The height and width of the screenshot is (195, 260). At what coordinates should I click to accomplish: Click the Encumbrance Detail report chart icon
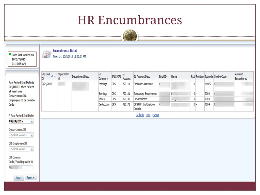[46, 55]
